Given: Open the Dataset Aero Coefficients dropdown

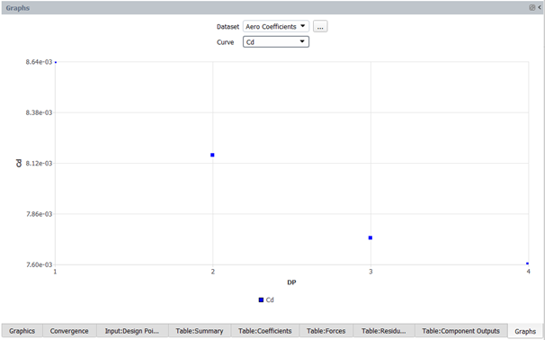Looking at the screenshot, I should pos(276,26).
